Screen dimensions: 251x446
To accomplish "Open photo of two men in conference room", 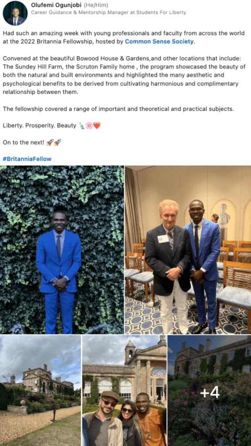I will pyautogui.click(x=188, y=250).
